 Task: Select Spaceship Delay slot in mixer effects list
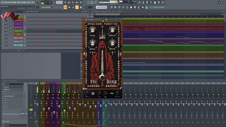(13, 96)
